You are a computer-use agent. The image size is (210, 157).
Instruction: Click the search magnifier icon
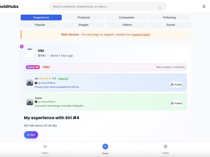tap(160, 8)
